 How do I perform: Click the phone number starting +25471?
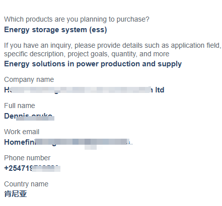32,168
